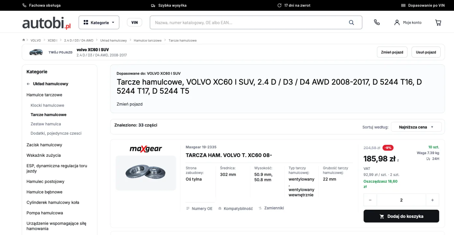Increase quantity with plus button
Screen dimensions: 454x235
(x=432, y=200)
